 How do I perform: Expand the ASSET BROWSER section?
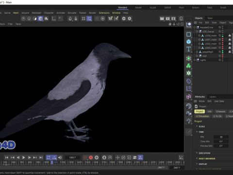[x=197, y=158]
